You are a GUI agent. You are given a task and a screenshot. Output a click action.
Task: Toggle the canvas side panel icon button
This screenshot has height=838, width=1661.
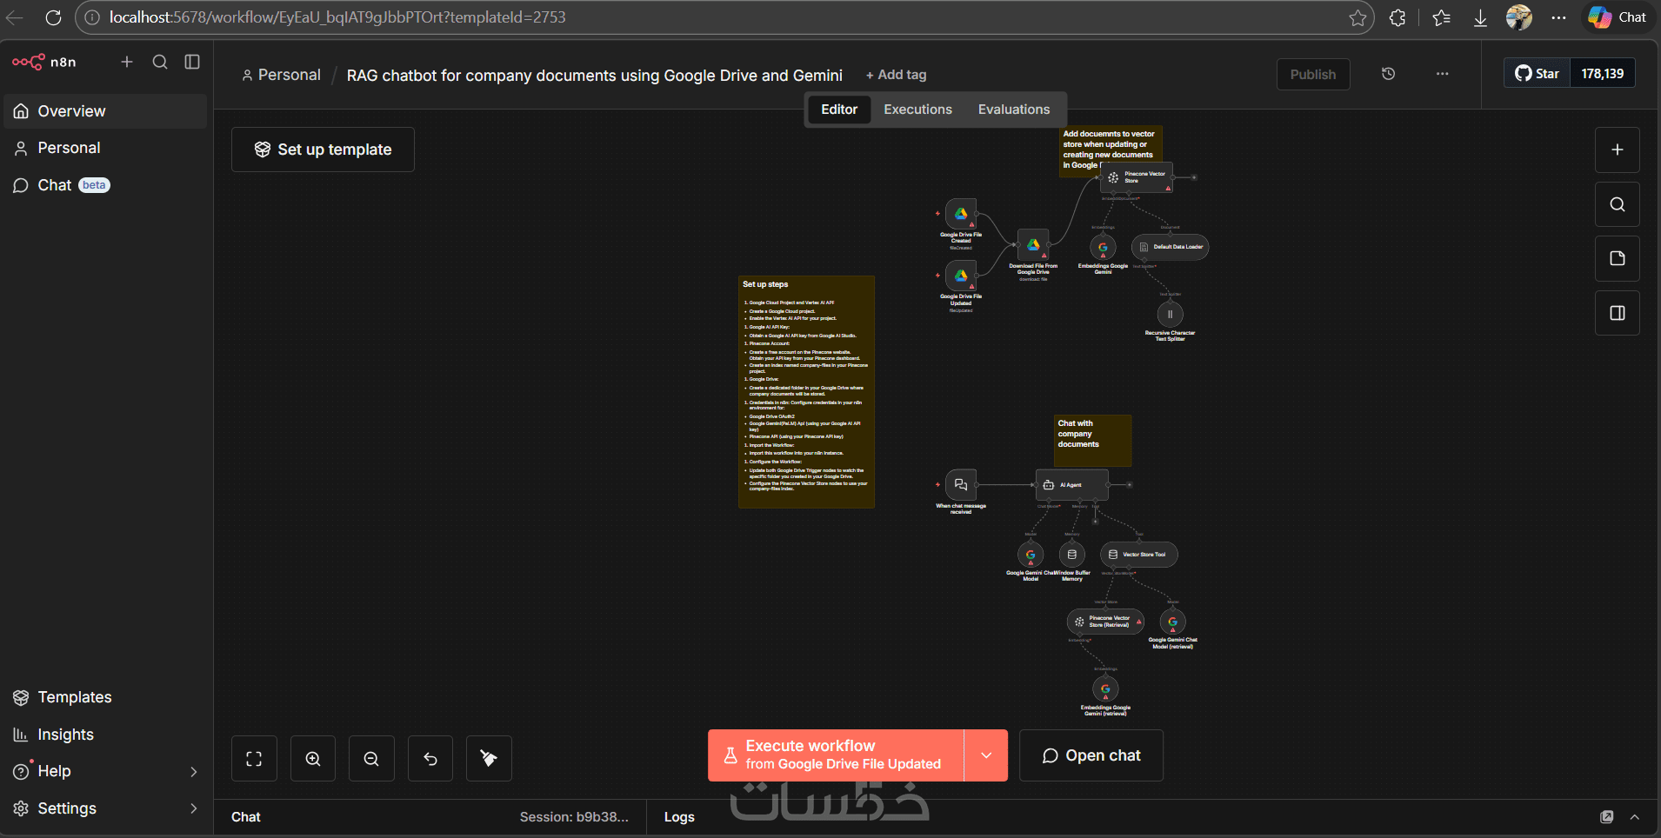pos(1618,313)
